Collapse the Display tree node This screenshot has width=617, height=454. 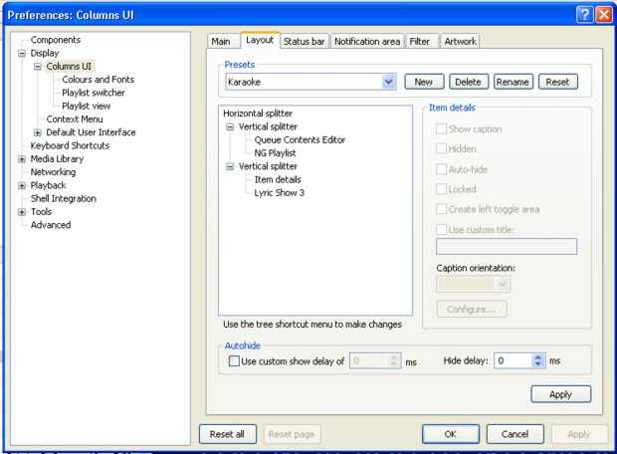click(x=22, y=53)
